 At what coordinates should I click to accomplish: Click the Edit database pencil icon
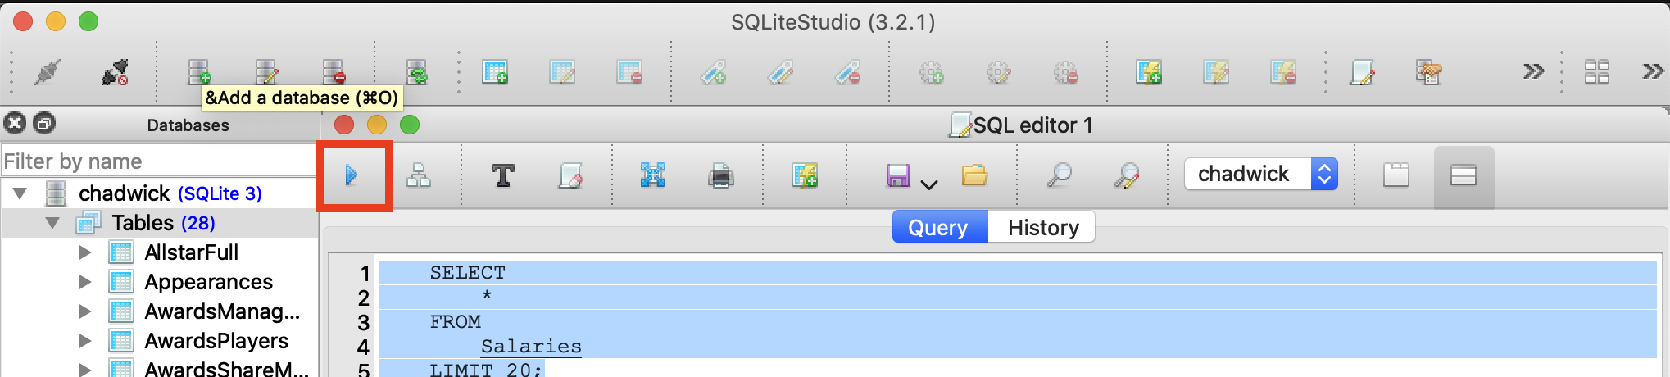266,72
